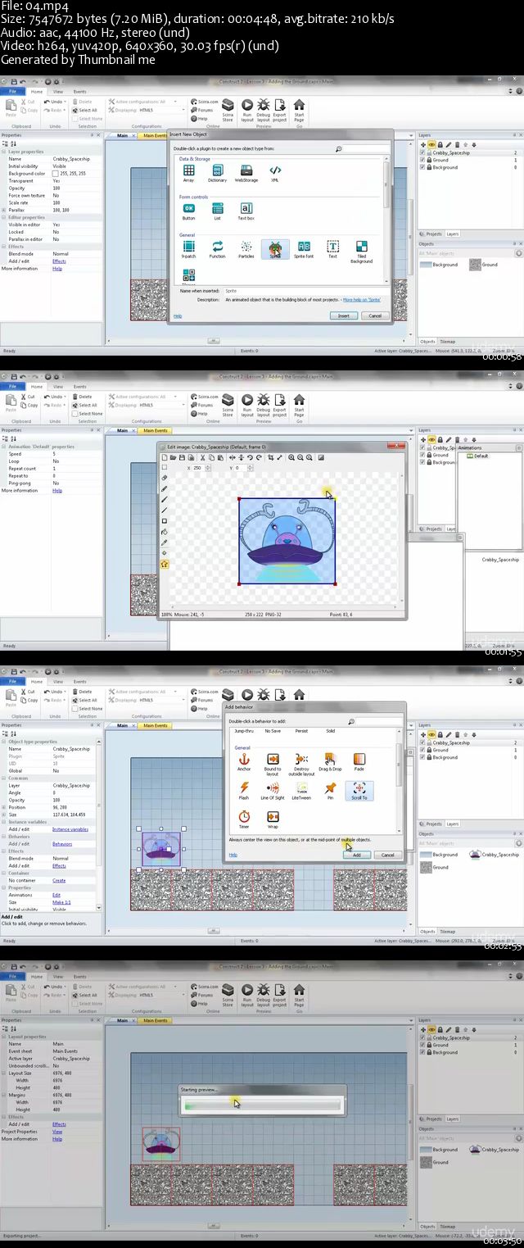Collapse the Instance variables section
This screenshot has width=524, height=1248.
pyautogui.click(x=4, y=822)
